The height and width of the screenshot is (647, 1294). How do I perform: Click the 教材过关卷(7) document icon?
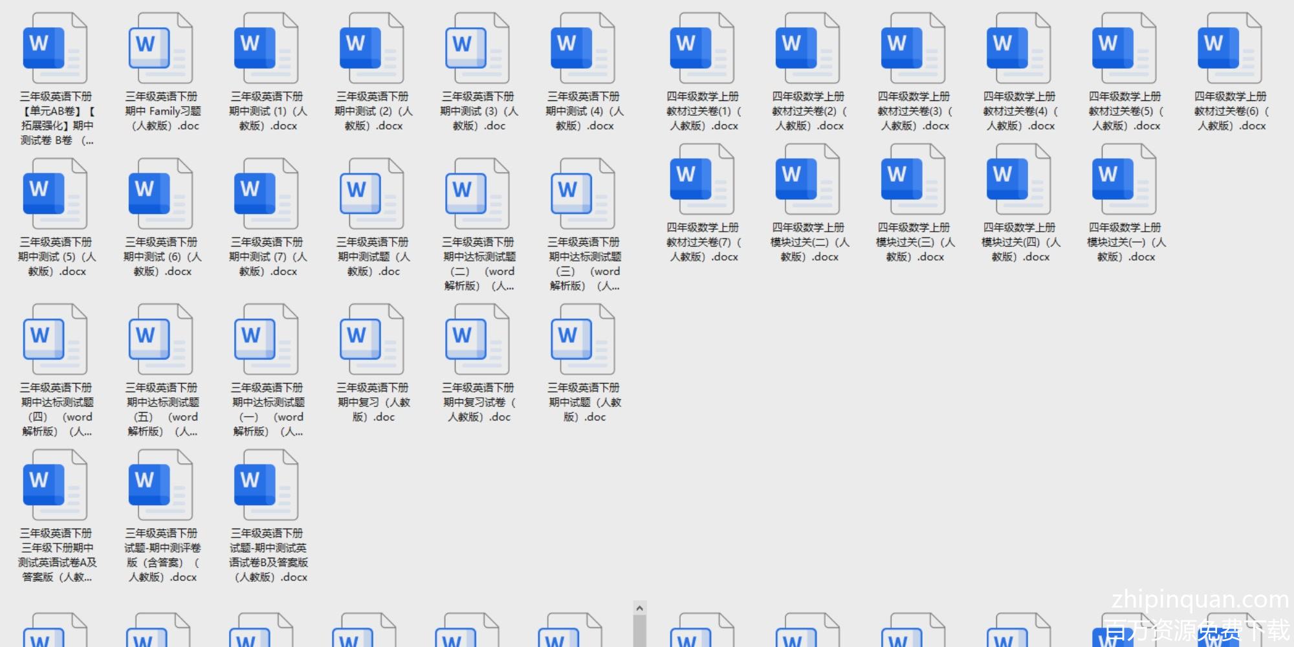pos(703,179)
